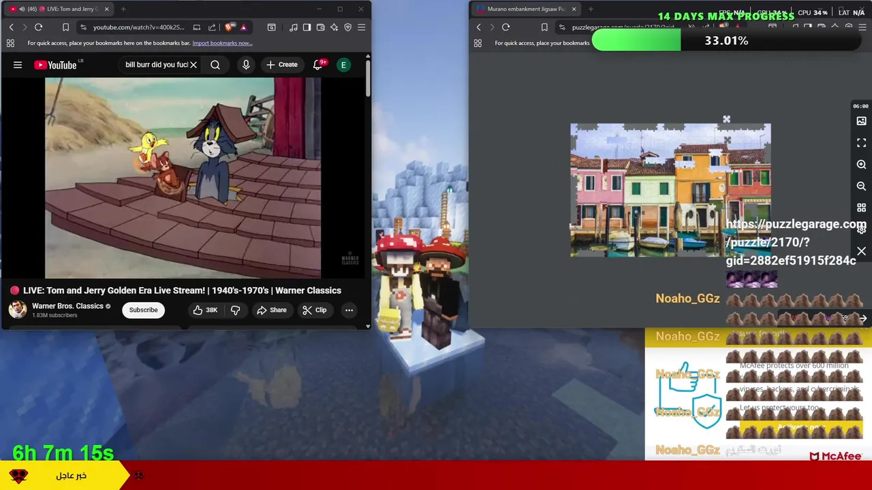This screenshot has height=490, width=872.
Task: Open the puzzle grid arrangement icon
Action: tap(861, 208)
